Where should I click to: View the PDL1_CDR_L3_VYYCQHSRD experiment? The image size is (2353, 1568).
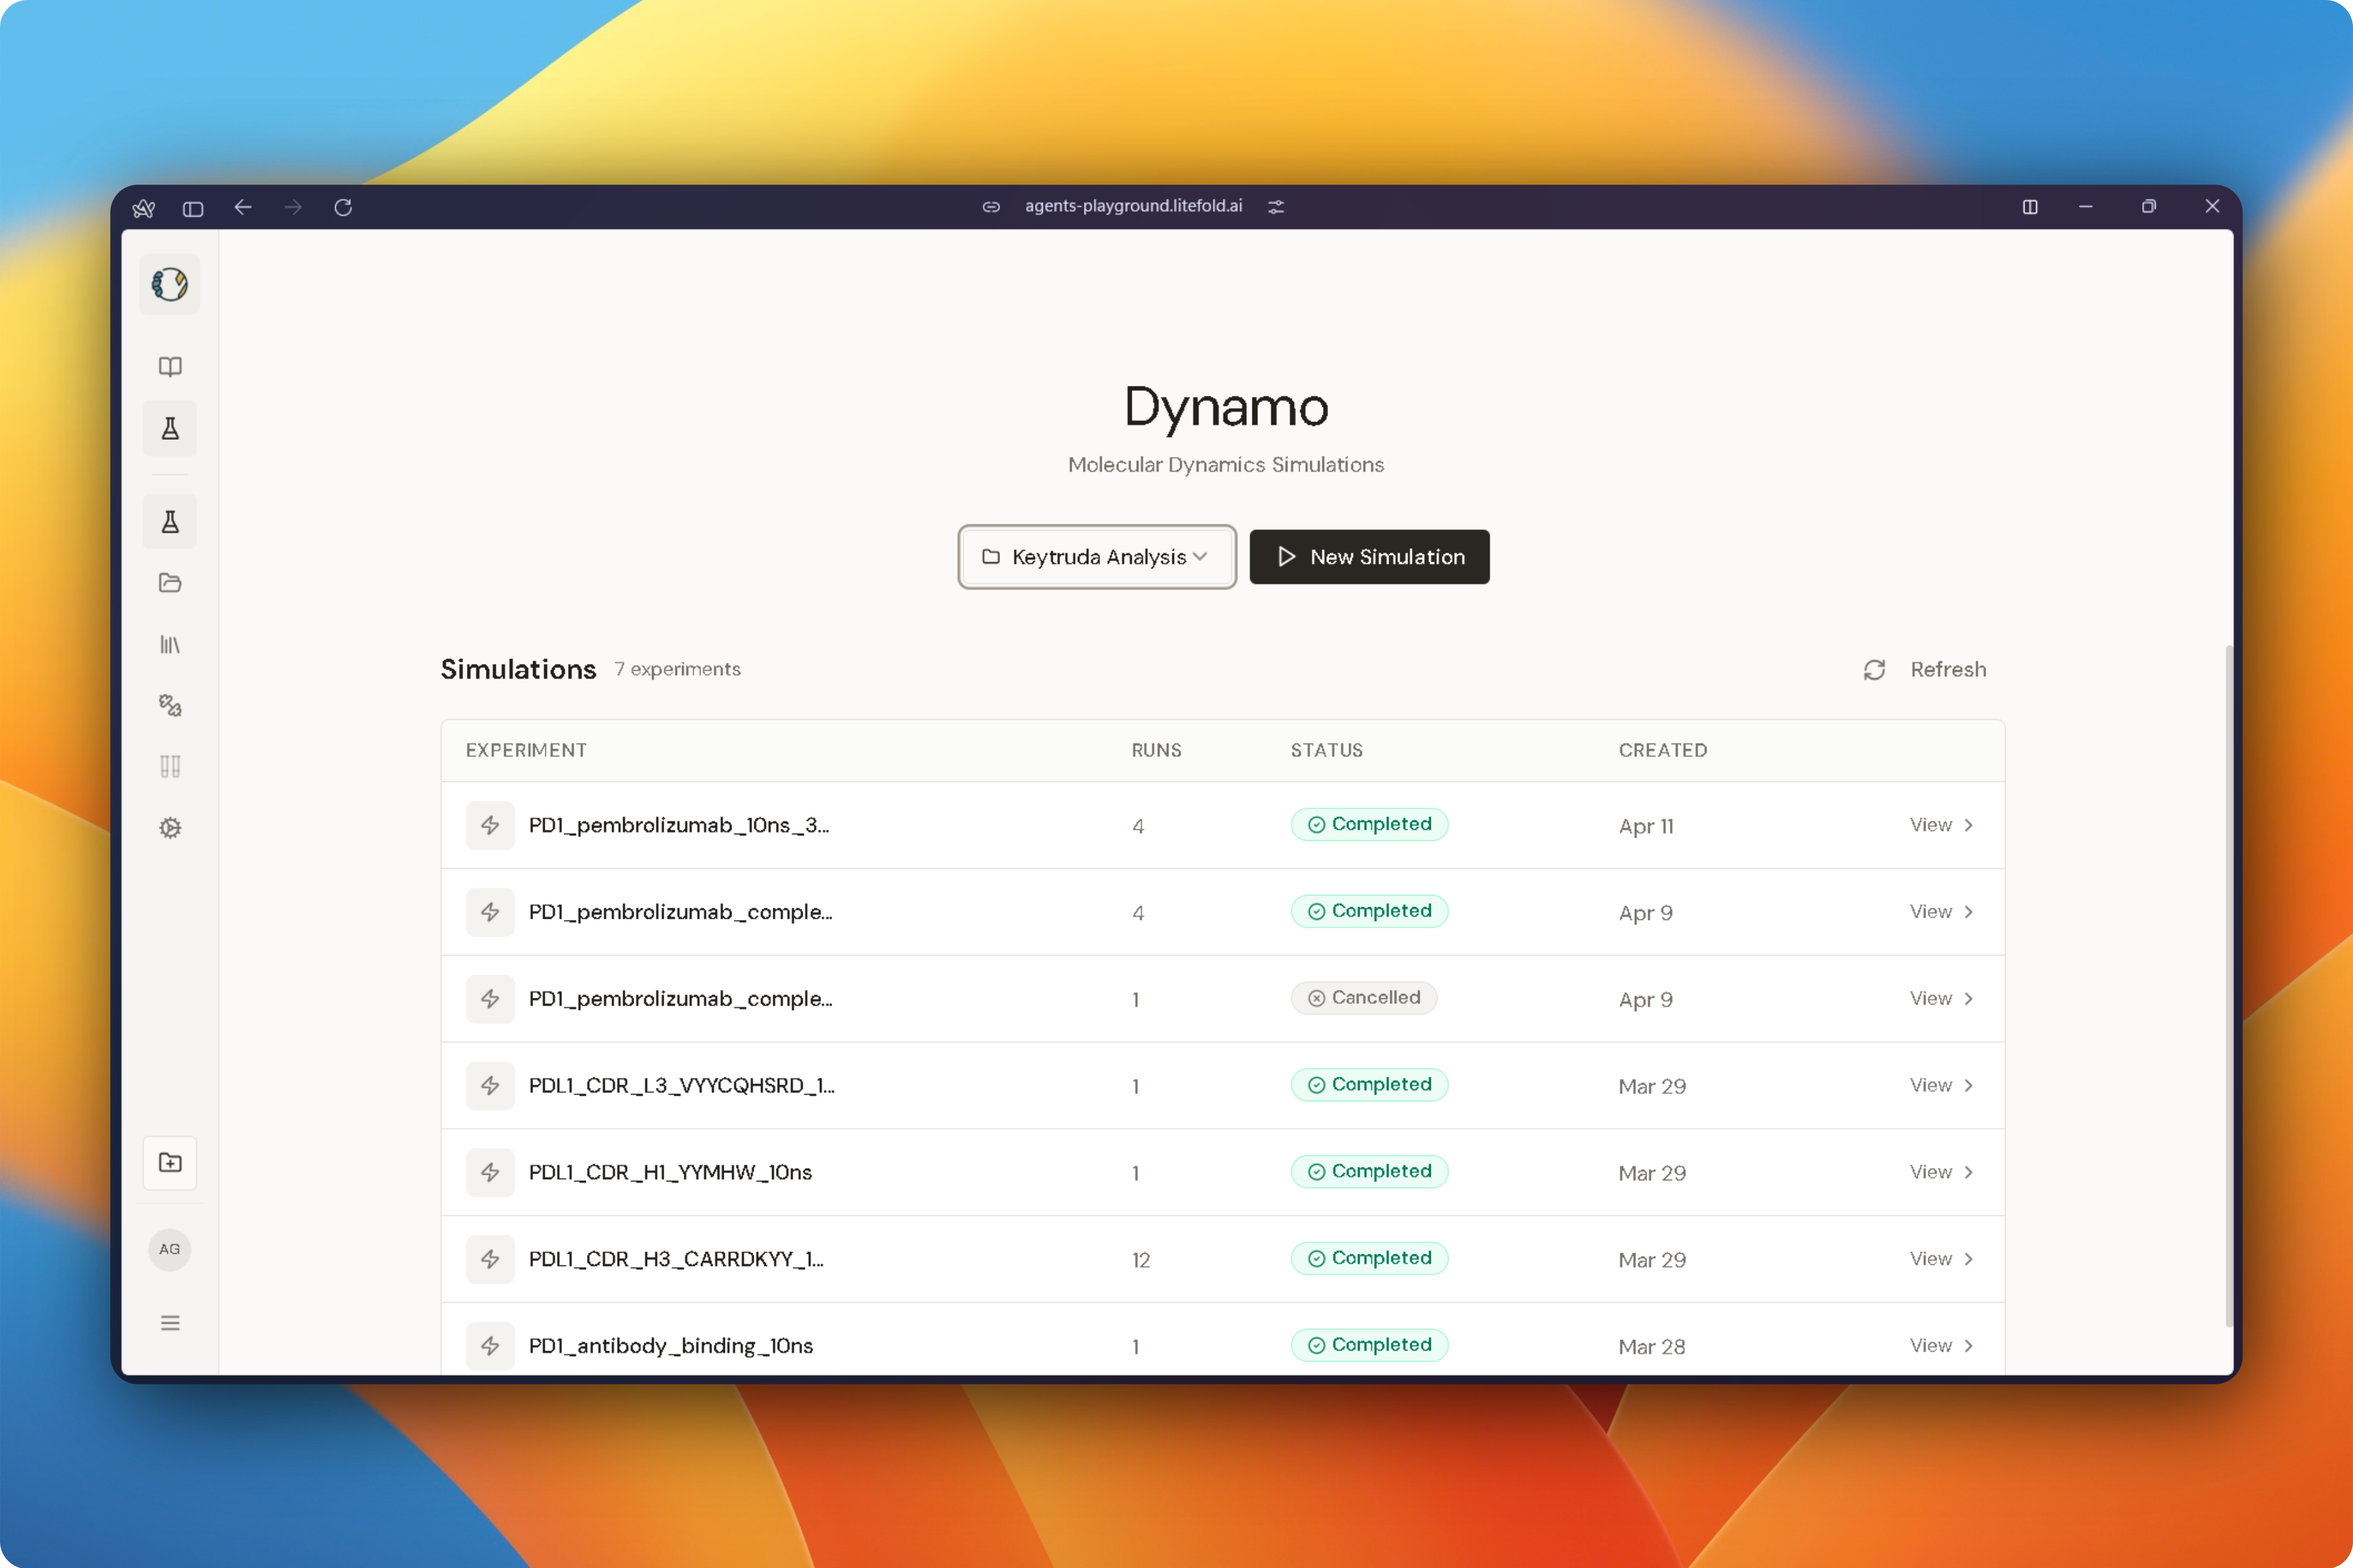point(1941,1085)
